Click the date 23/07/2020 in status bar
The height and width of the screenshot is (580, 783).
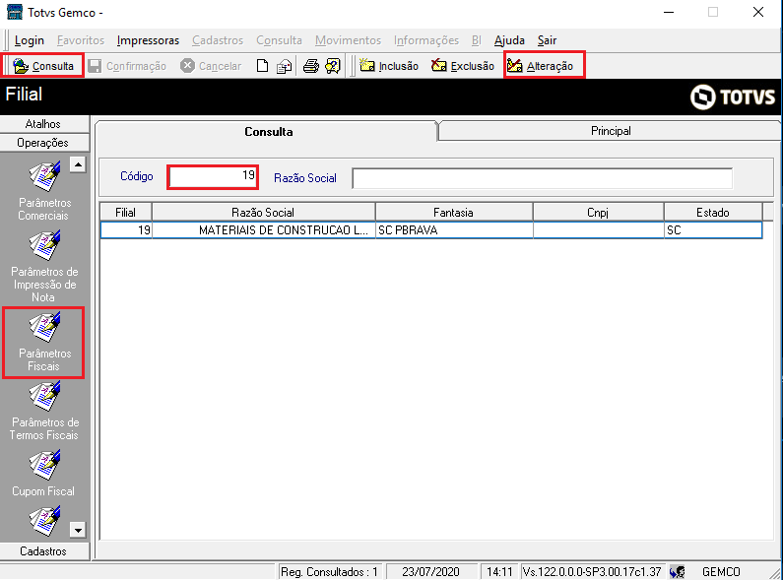click(430, 571)
